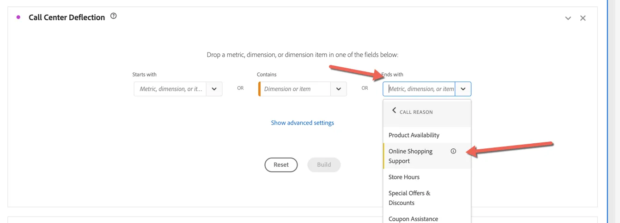Click the CALL REASON header text

[x=416, y=112]
